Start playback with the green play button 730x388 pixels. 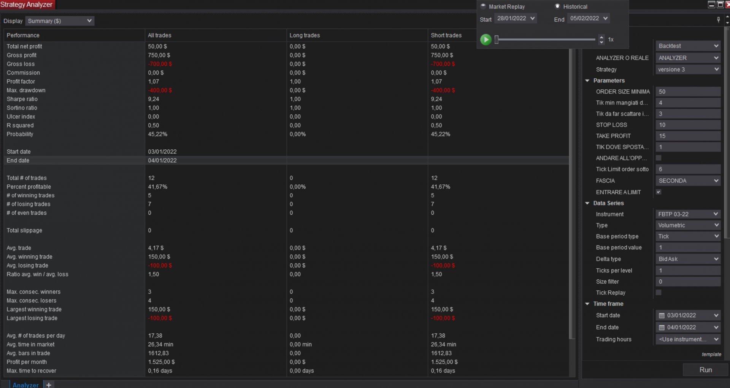tap(486, 40)
